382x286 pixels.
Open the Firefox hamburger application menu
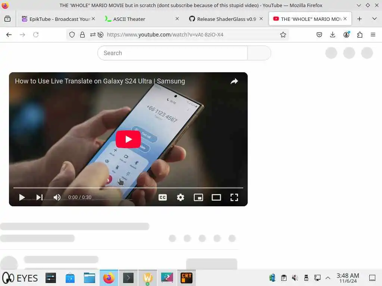point(373,35)
